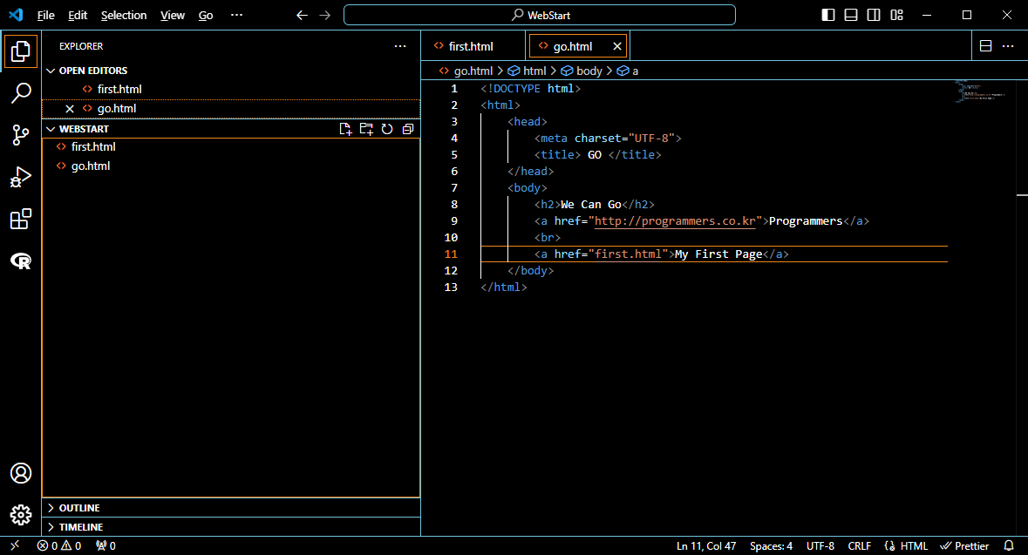Expand the TIMELINE section
The height and width of the screenshot is (555, 1028).
tap(231, 527)
